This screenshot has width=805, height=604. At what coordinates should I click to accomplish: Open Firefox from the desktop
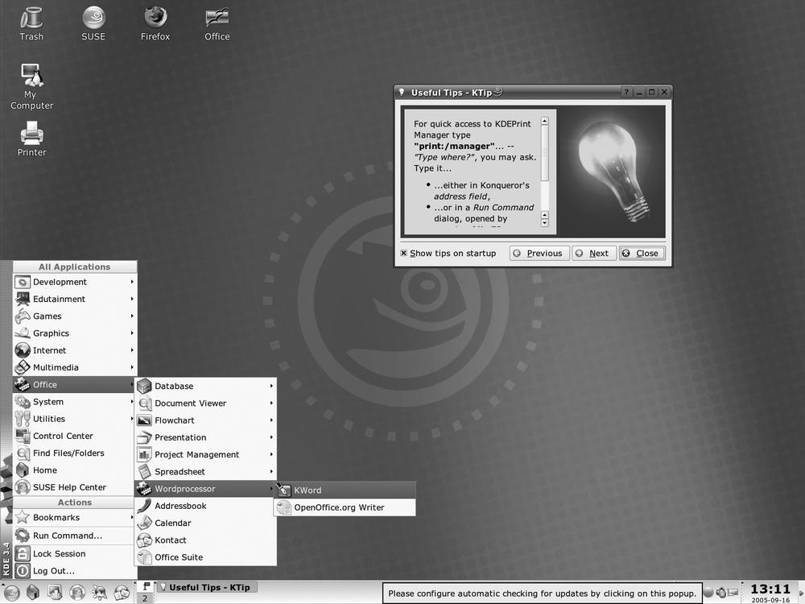(x=155, y=18)
